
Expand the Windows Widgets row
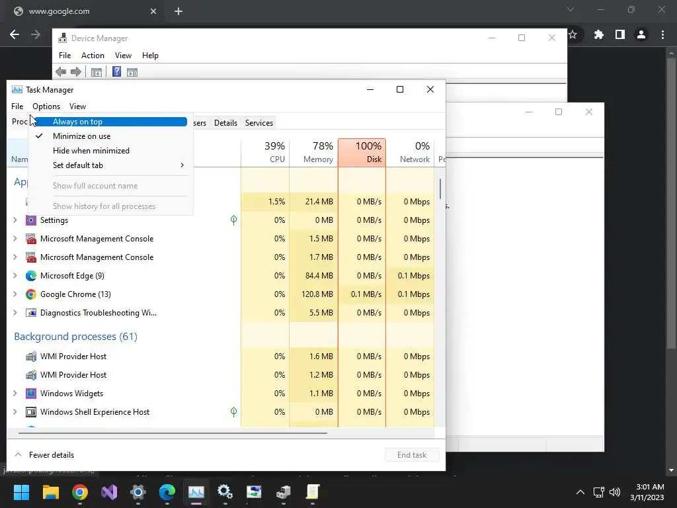coord(15,394)
